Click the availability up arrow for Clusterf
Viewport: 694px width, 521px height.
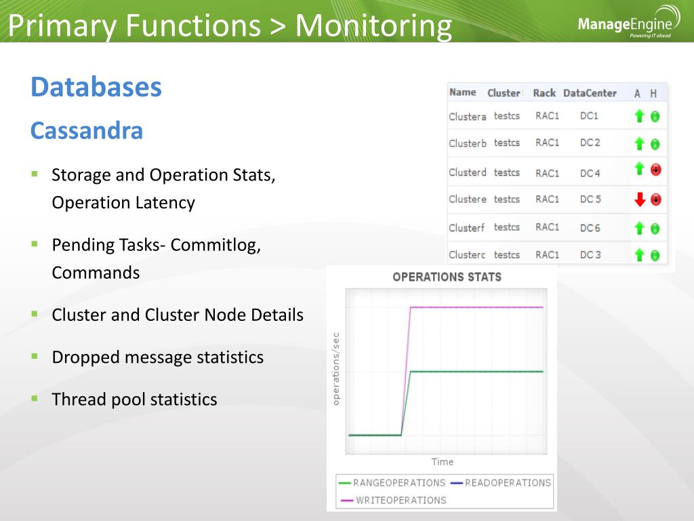[x=639, y=228]
